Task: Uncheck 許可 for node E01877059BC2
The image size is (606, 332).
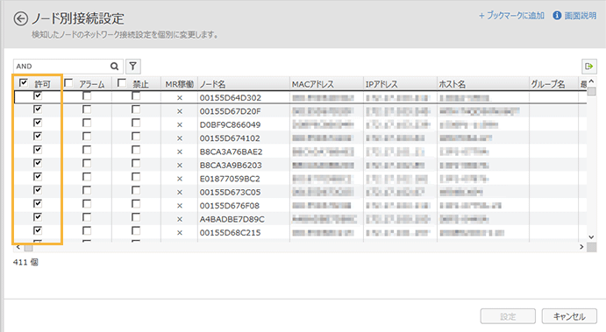Action: point(38,177)
